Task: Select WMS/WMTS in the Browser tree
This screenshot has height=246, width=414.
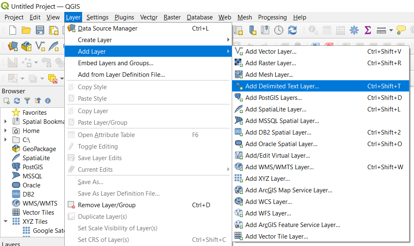Action: click(40, 203)
